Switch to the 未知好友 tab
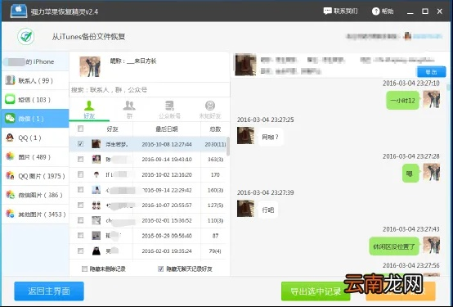 pos(210,110)
